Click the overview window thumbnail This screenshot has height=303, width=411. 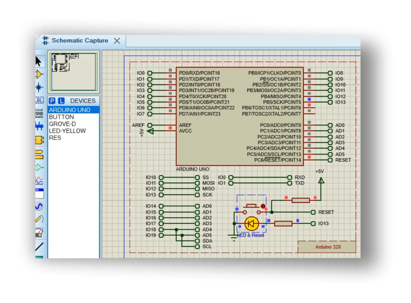pos(73,72)
